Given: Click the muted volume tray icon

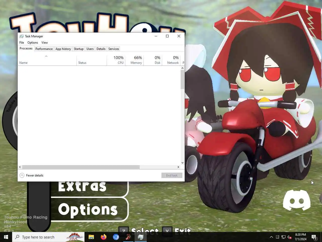Looking at the screenshot, I should tap(290, 237).
